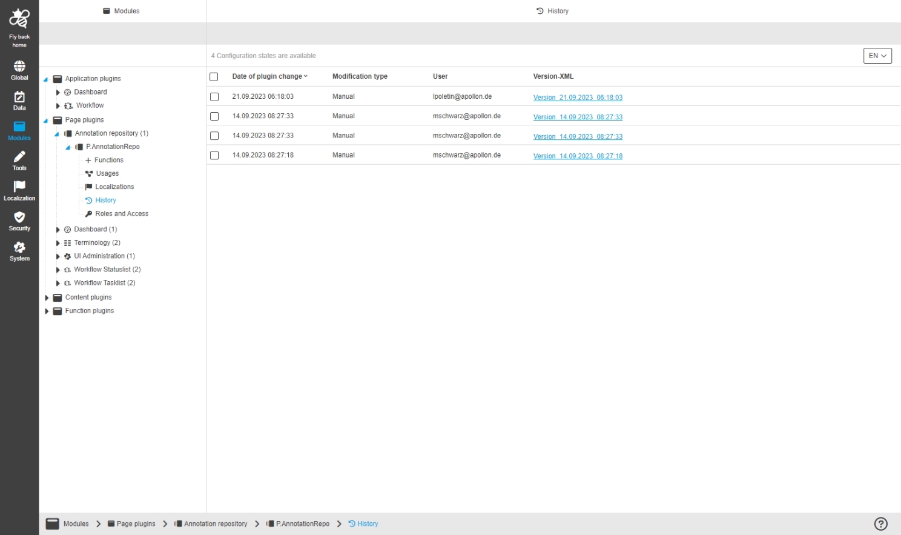Viewport: 901px width, 535px height.
Task: Click the Roles and Access key icon
Action: [89, 214]
